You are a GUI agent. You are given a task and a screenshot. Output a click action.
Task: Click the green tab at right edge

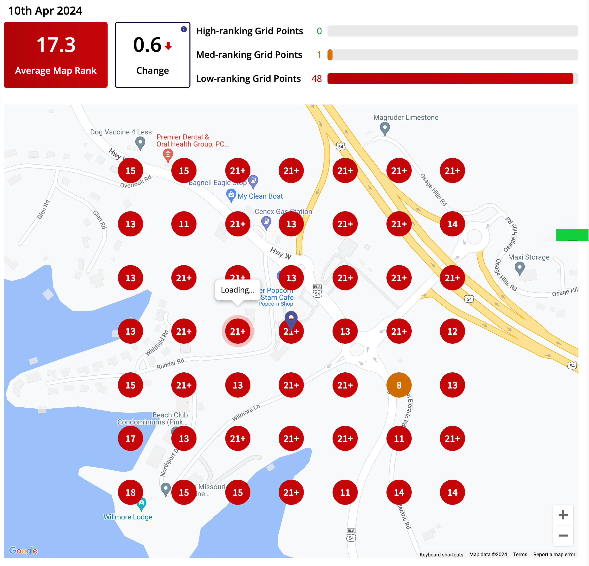pos(572,235)
